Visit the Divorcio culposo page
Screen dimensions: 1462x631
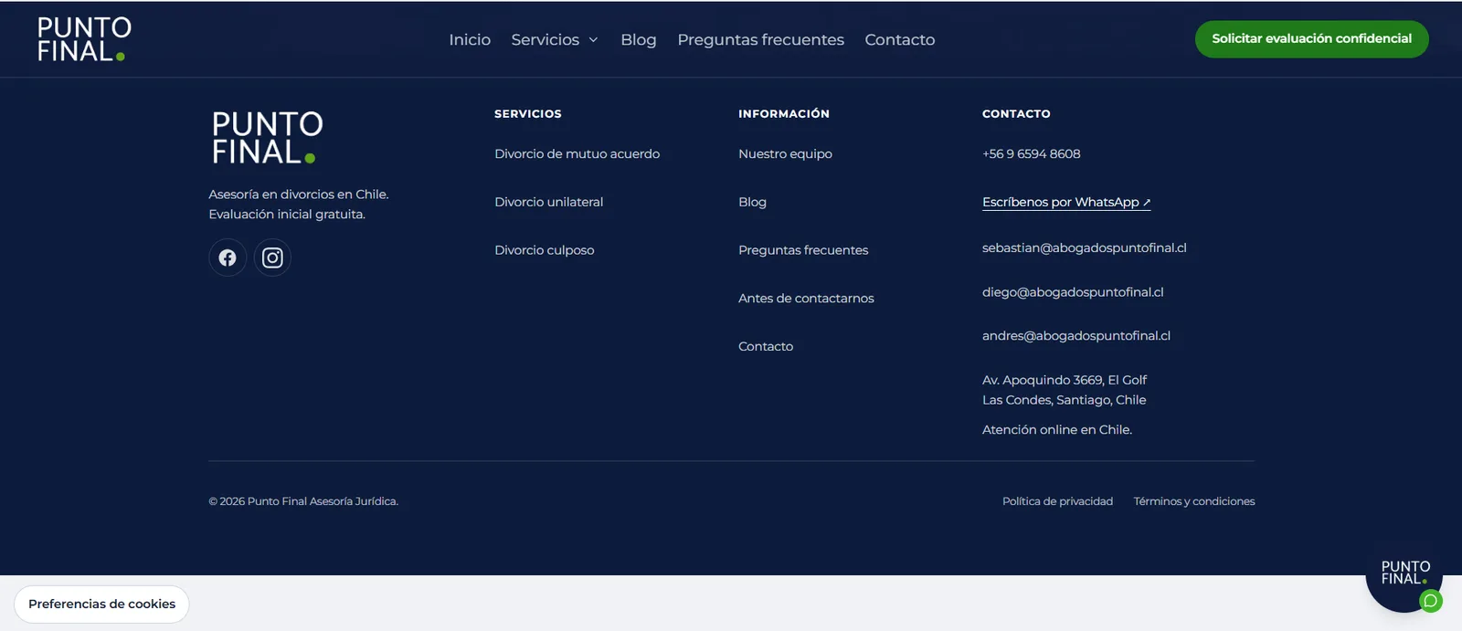[545, 250]
